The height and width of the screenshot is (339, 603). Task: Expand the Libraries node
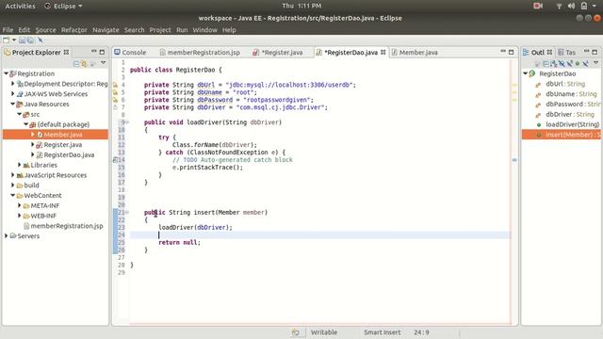click(x=19, y=165)
